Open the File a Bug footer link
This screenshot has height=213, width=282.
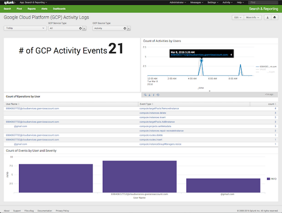click(x=29, y=211)
